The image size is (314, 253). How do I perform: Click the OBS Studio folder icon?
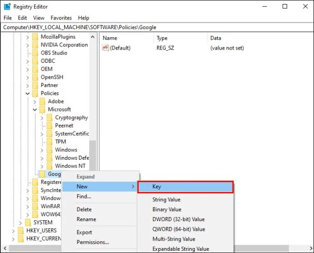(x=35, y=53)
